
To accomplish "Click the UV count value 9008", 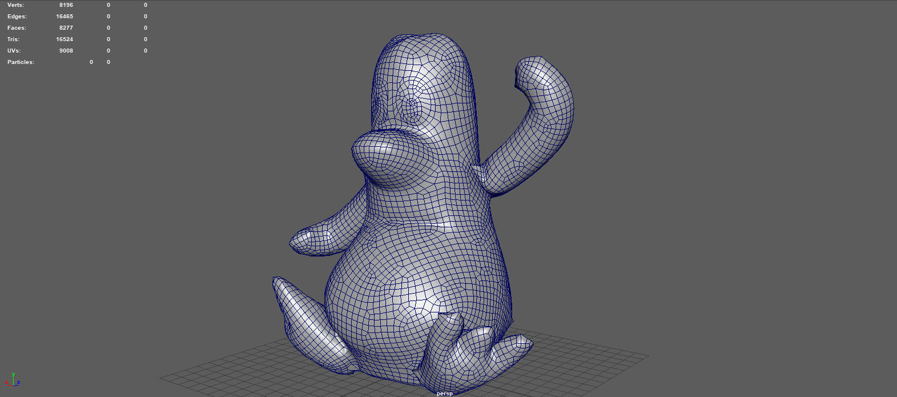I will pos(66,51).
